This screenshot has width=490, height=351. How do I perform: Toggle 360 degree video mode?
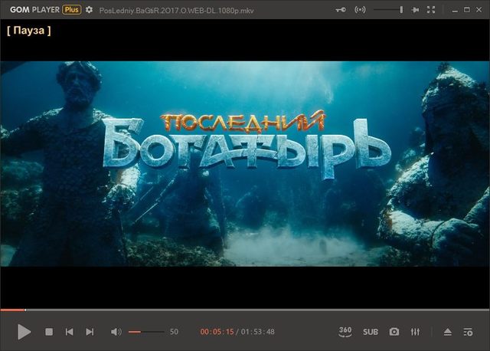[345, 331]
